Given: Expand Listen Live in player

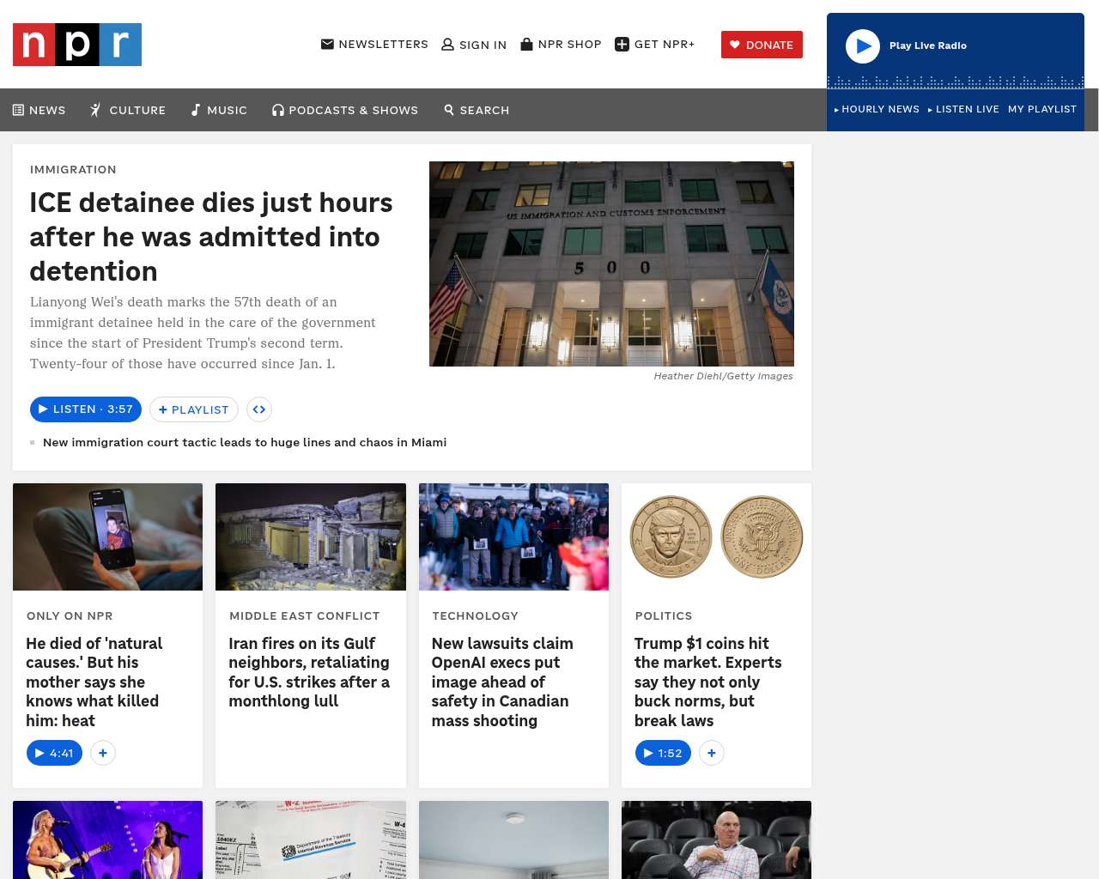Looking at the screenshot, I should point(963,109).
